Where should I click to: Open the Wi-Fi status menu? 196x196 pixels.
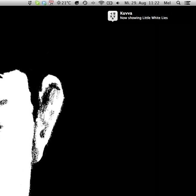101,3
